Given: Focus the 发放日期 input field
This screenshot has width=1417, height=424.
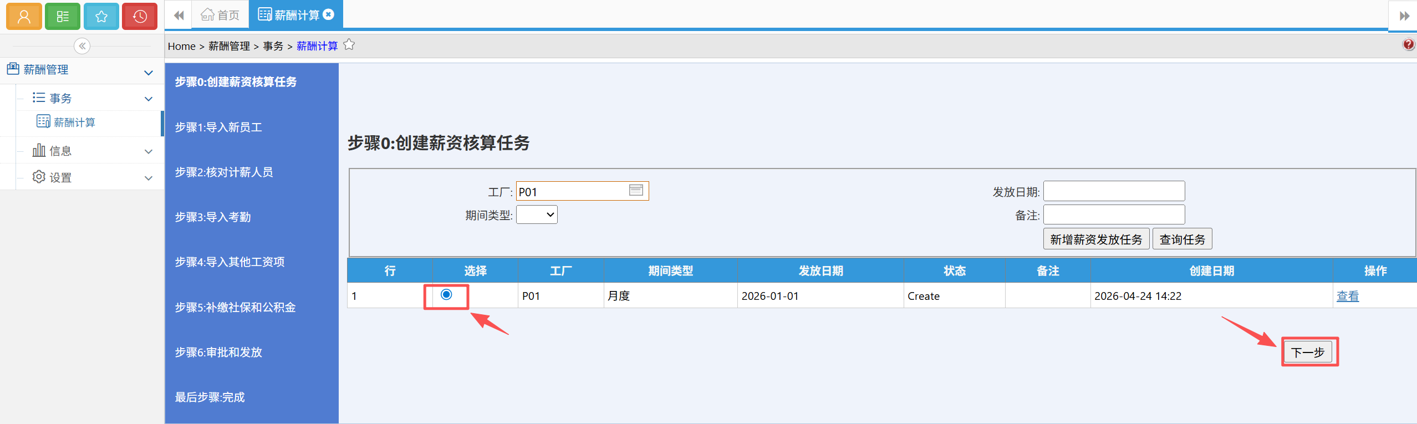Looking at the screenshot, I should click(1114, 191).
